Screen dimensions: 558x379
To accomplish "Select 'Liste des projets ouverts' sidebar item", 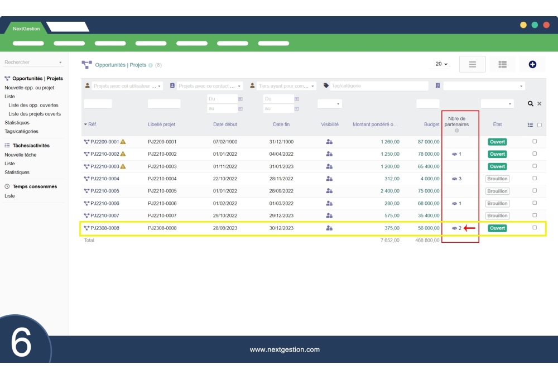I will point(35,114).
